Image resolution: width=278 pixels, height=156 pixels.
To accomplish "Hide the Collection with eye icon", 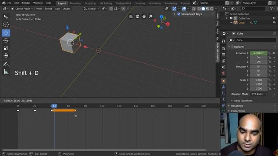I will (x=274, y=18).
